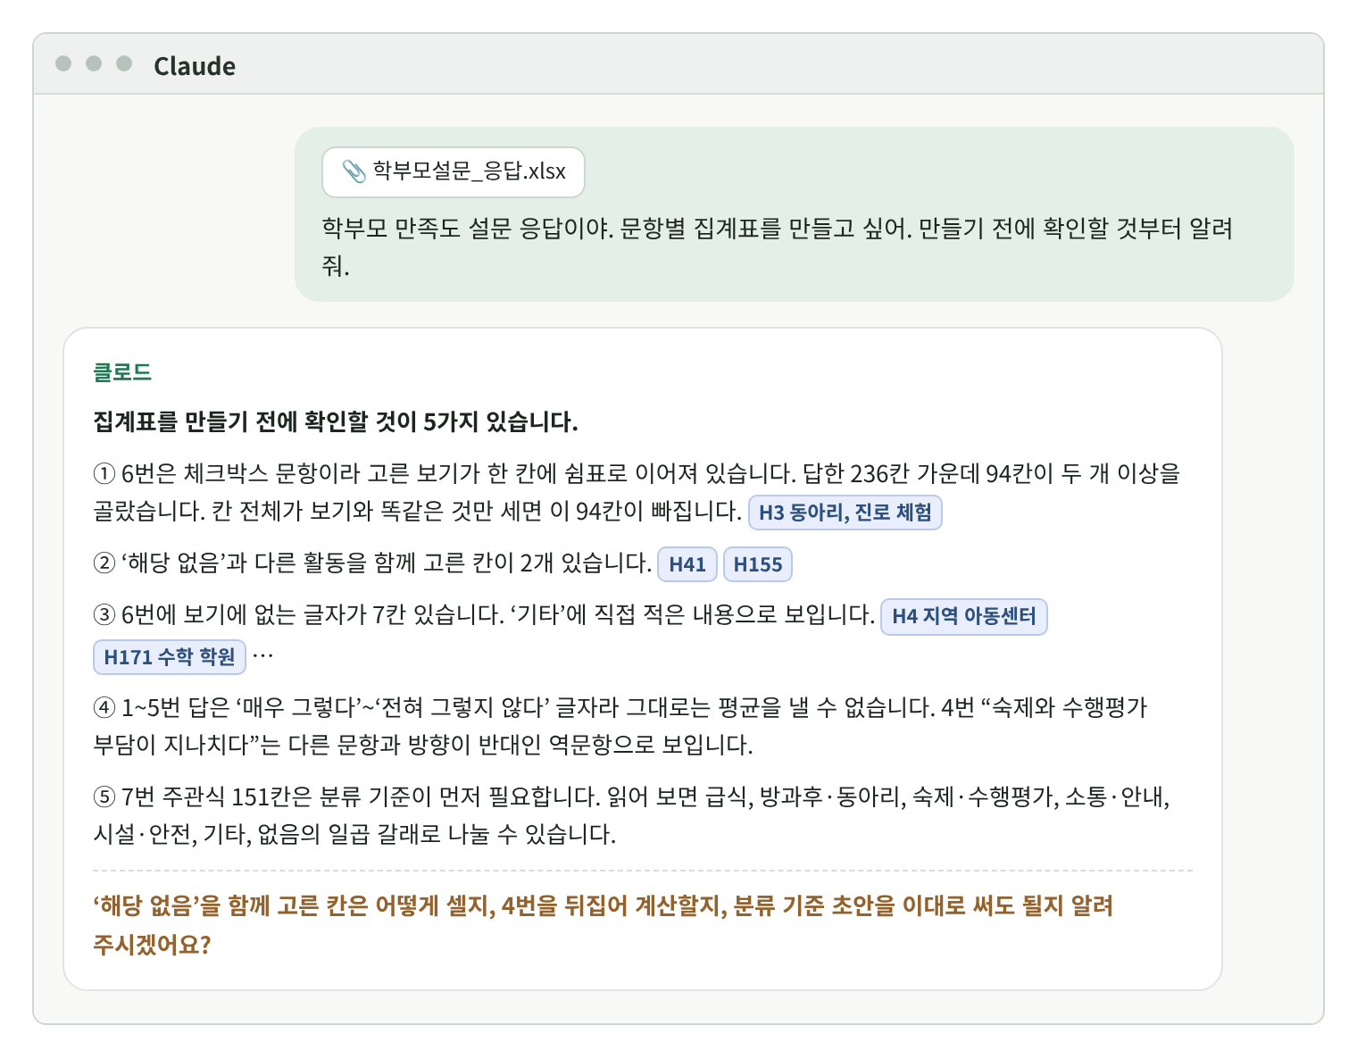Click the ellipsis after H171 chip

click(262, 657)
